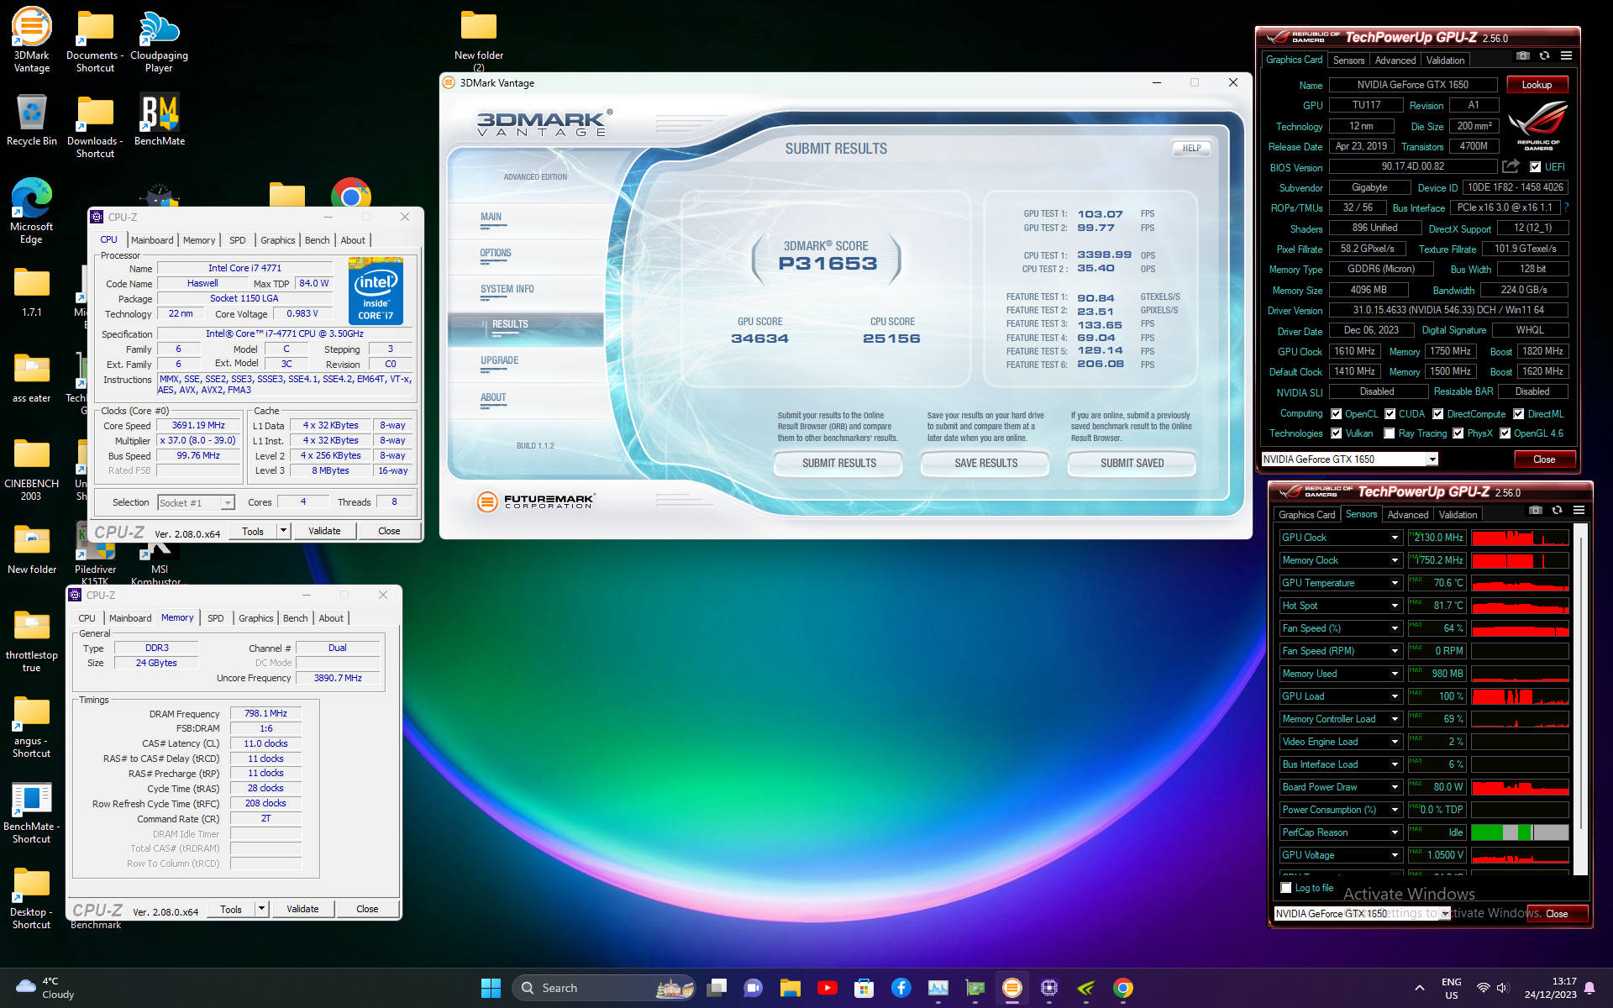Open SYSTEM INFO in 3DMark Vantage sidebar
Viewport: 1613px width, 1008px height.
tap(507, 289)
